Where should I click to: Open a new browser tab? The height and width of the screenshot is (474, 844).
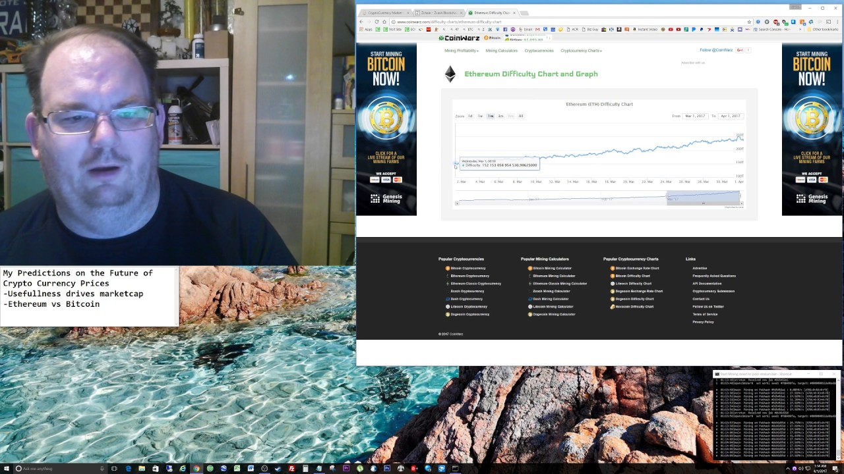tap(524, 13)
